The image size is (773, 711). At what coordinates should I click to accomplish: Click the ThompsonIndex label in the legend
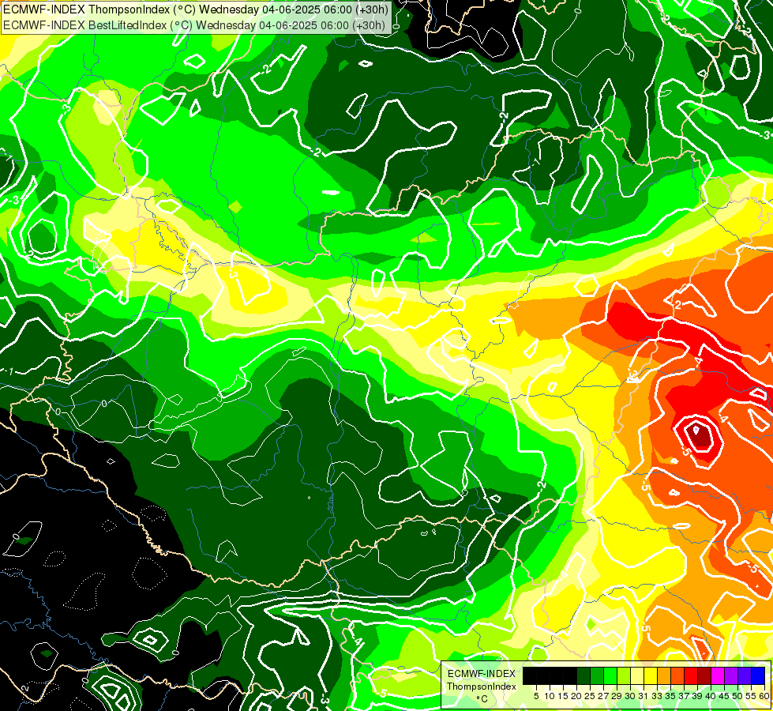pyautogui.click(x=481, y=687)
